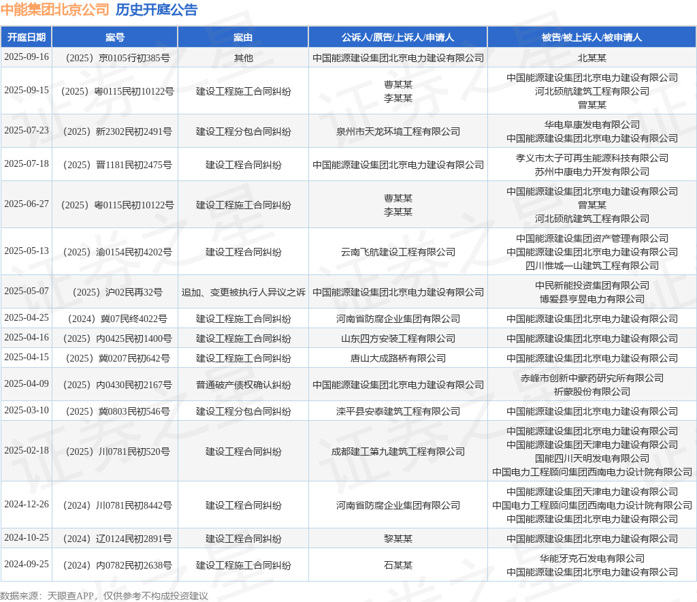Viewport: 697px width, 602px height.
Task: Select the date cell 2025-07-23
Action: pos(27,130)
